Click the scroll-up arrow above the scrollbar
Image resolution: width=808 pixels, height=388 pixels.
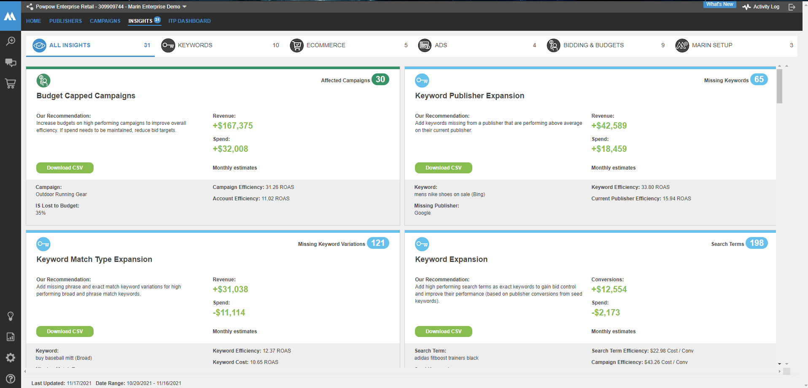[x=780, y=66]
